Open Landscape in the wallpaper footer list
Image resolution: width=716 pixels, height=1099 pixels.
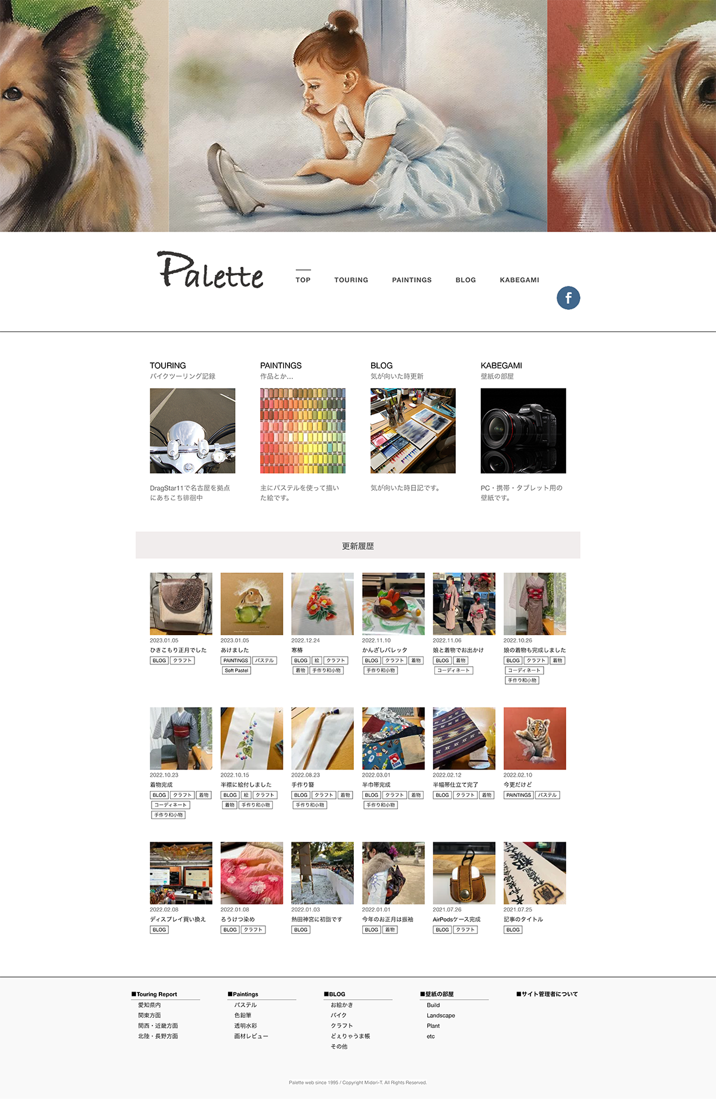point(441,1015)
